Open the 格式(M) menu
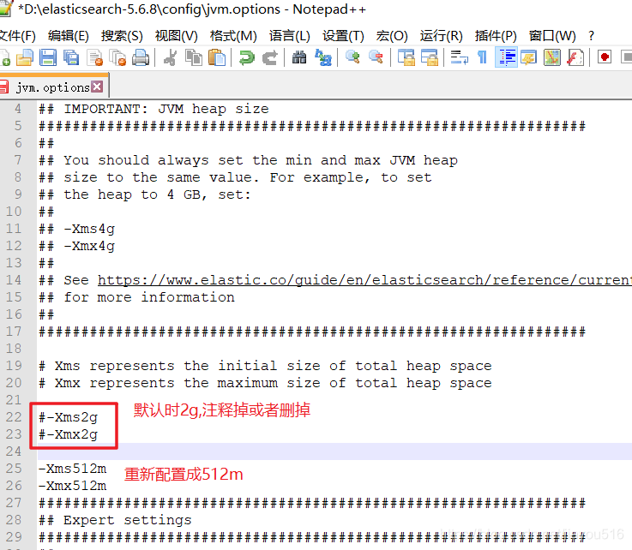This screenshot has width=632, height=550. point(233,36)
